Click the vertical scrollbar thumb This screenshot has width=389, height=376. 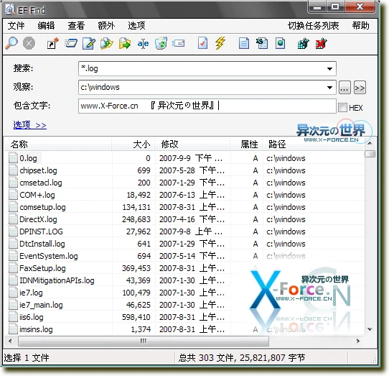pos(370,154)
